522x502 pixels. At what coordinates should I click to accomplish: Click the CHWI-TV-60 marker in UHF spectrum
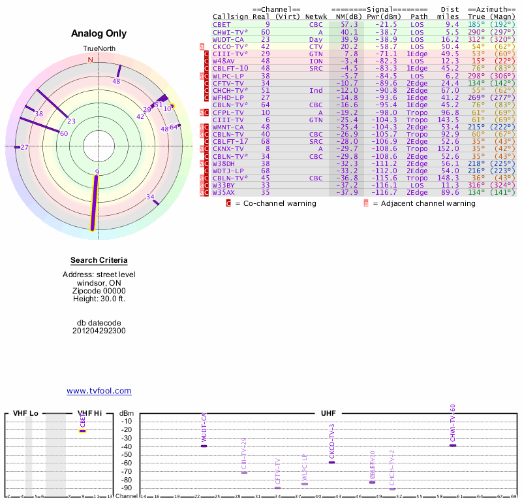click(x=453, y=445)
